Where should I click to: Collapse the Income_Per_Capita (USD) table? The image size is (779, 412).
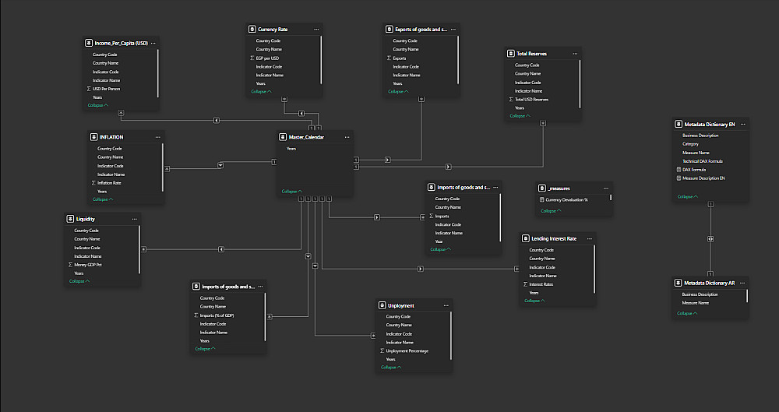pyautogui.click(x=98, y=105)
